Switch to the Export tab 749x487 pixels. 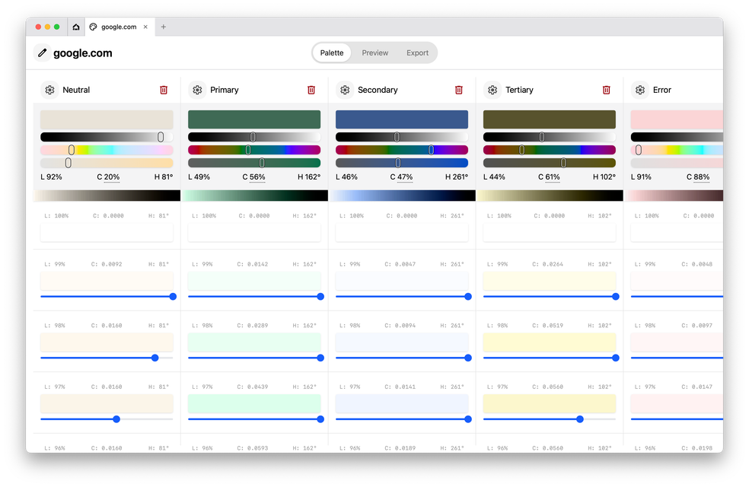[417, 53]
